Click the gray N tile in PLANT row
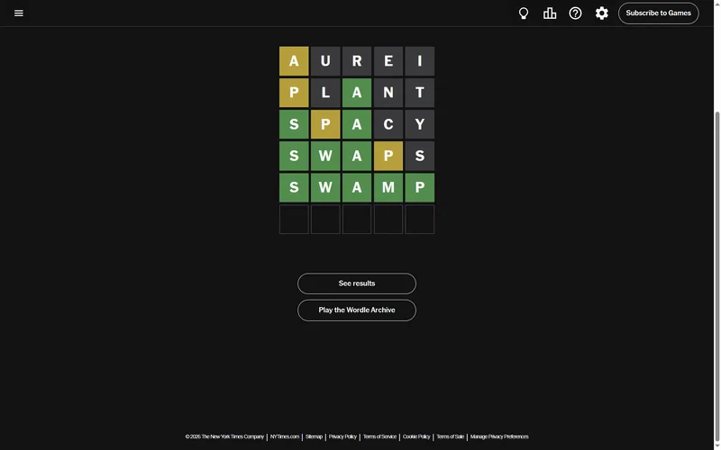The width and height of the screenshot is (721, 450). point(388,93)
